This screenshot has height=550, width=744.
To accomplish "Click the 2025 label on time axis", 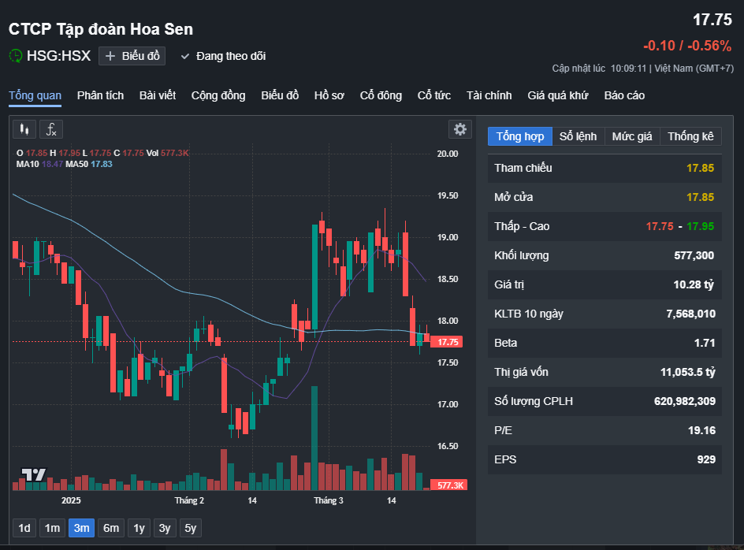I will pos(71,500).
